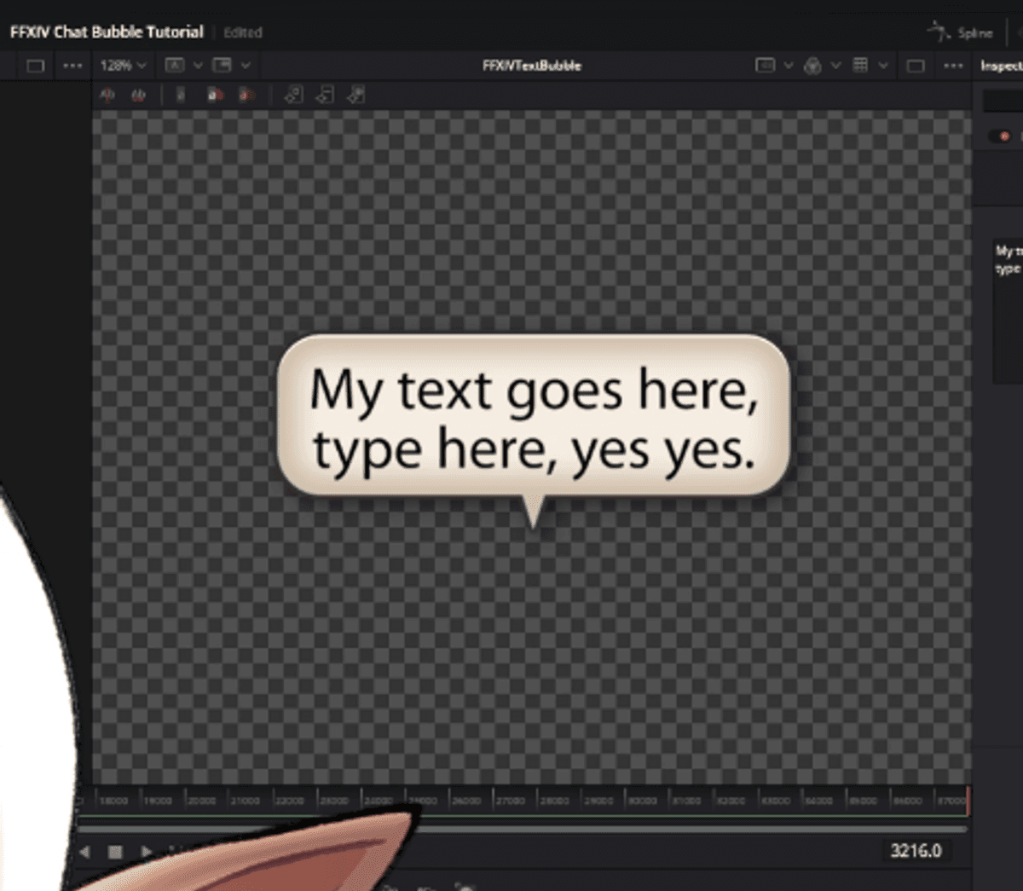1023x891 pixels.
Task: Toggle the RGB color channels icon
Action: click(812, 66)
